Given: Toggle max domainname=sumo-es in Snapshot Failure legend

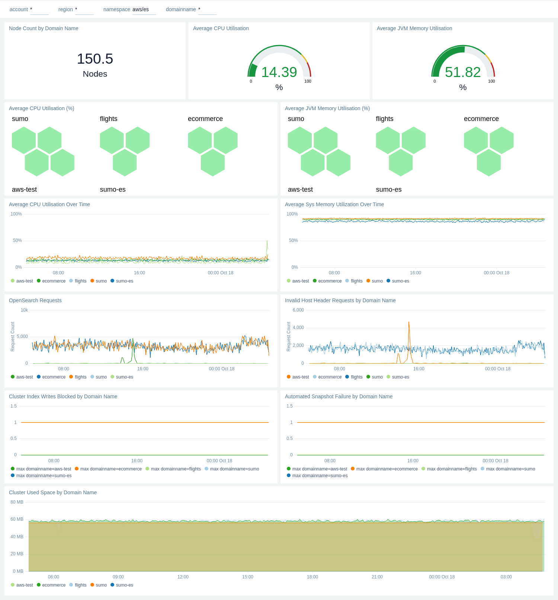Looking at the screenshot, I should [x=317, y=476].
